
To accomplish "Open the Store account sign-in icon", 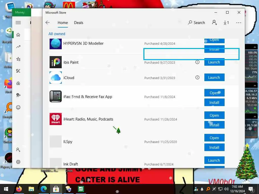I will click(214, 22).
